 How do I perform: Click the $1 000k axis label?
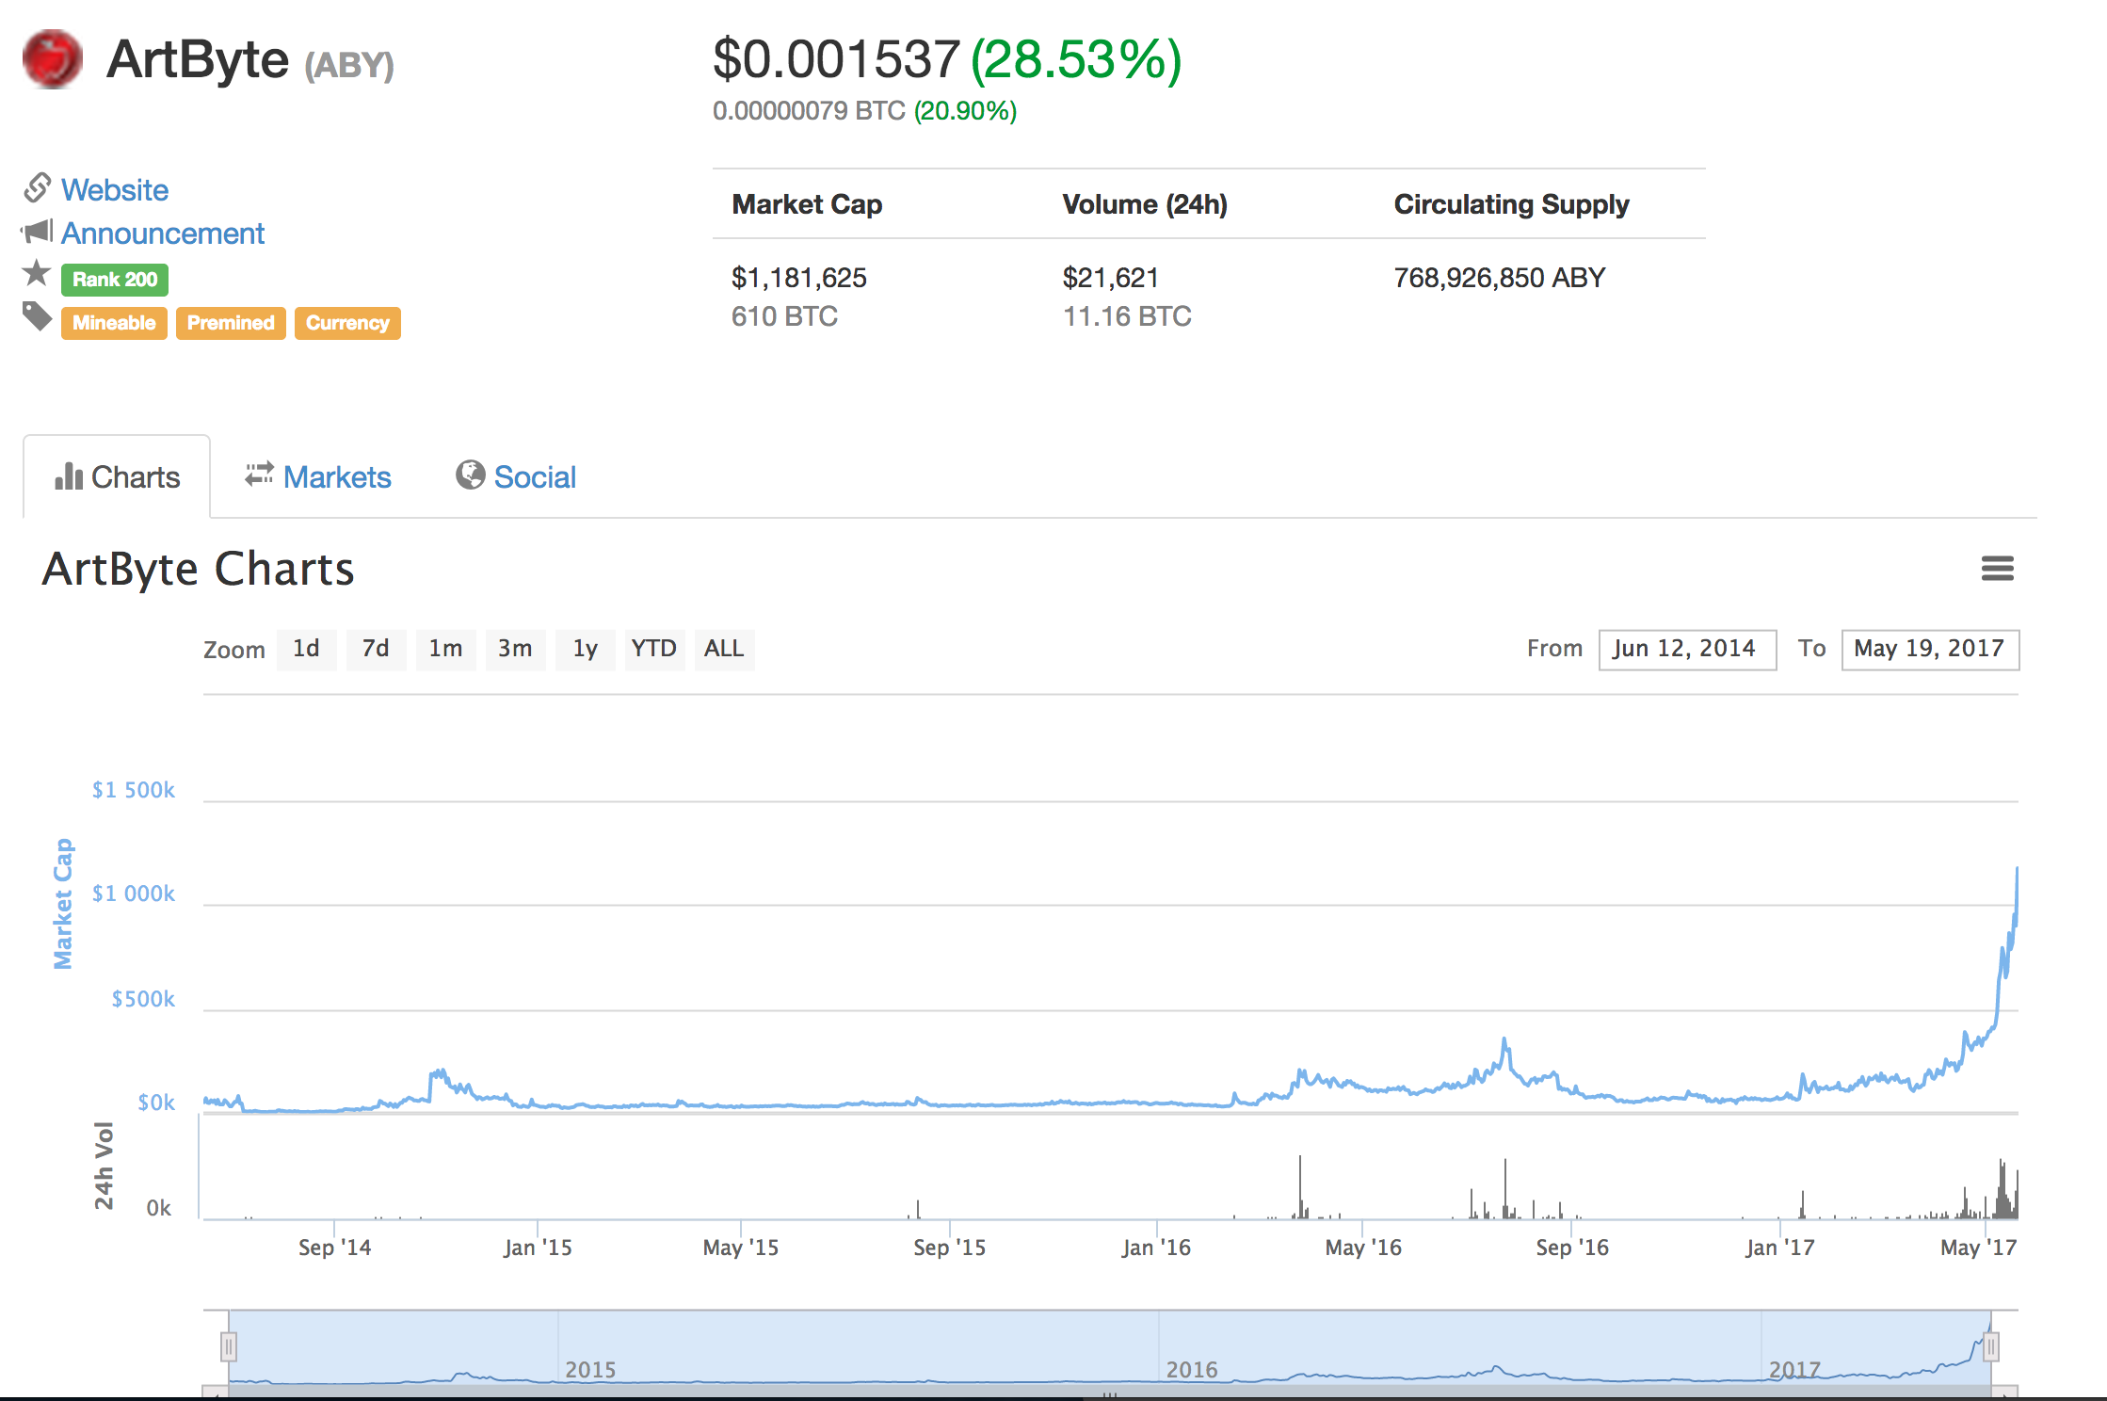click(x=134, y=894)
